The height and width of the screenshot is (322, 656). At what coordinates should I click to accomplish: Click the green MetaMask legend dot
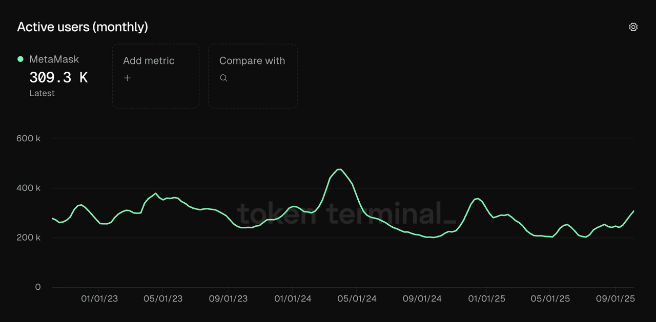[20, 59]
